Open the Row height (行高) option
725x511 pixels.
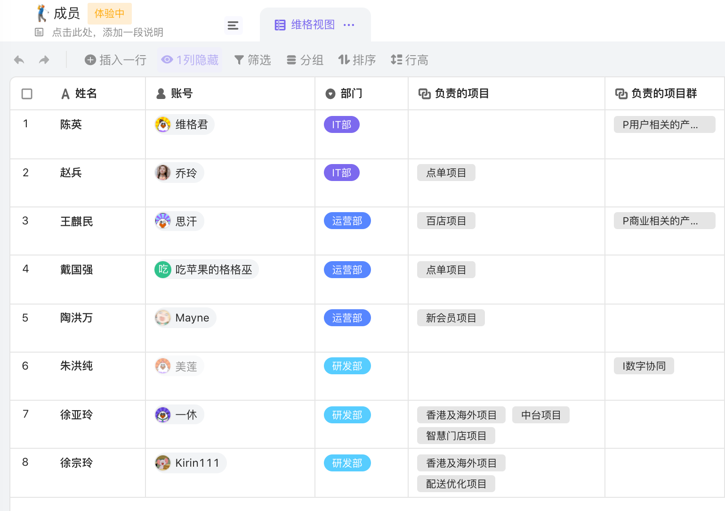(410, 60)
